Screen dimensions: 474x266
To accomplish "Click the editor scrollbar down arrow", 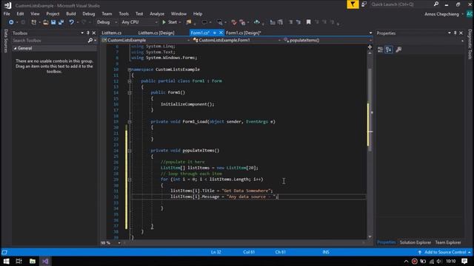I will point(370,236).
